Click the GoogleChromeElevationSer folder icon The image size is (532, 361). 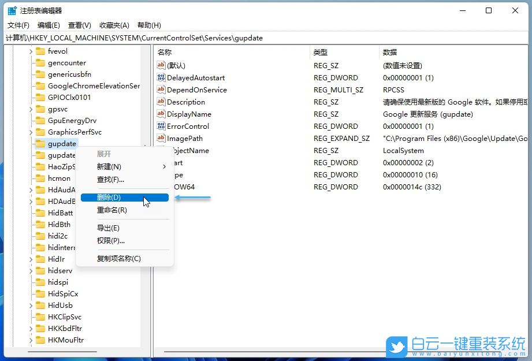[x=40, y=85]
